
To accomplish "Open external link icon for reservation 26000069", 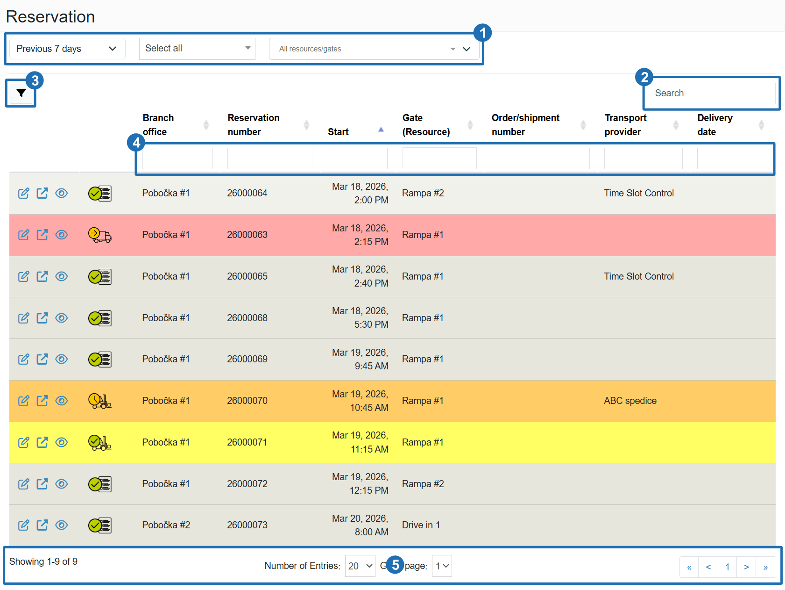I will click(42, 359).
